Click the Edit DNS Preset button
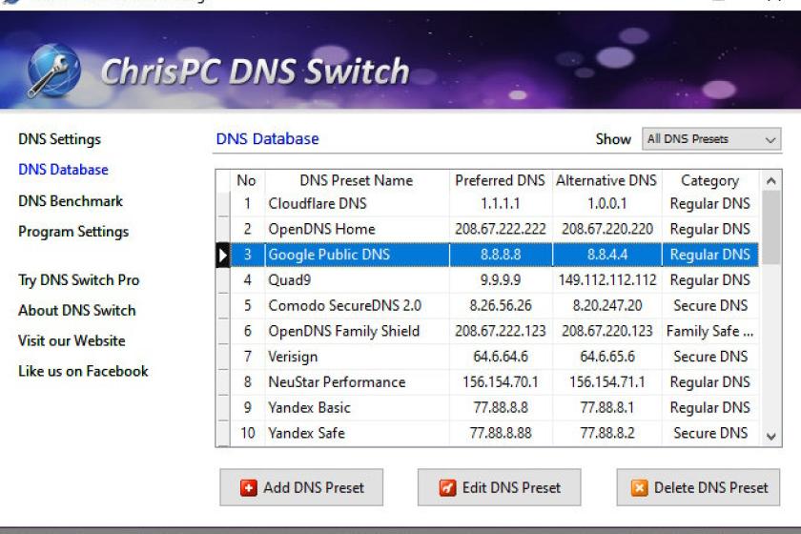The height and width of the screenshot is (534, 801). coord(499,487)
